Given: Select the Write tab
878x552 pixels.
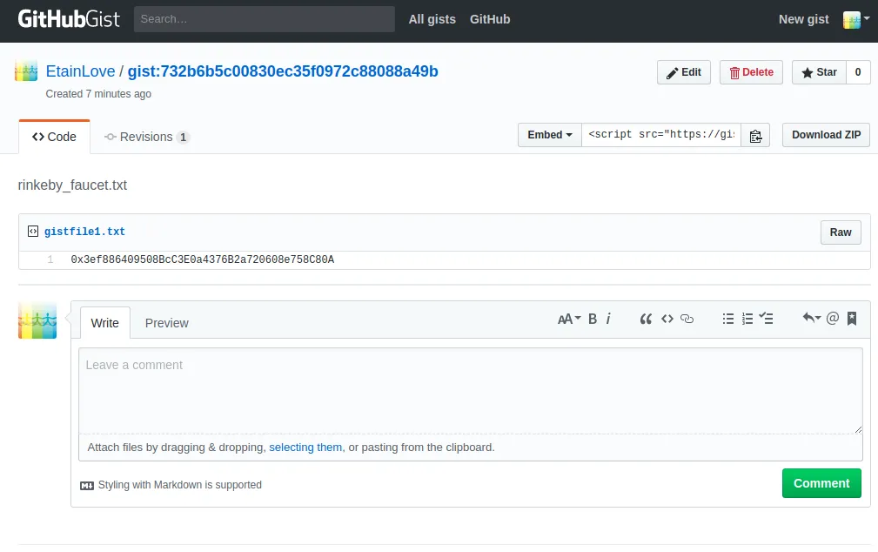Looking at the screenshot, I should click(x=105, y=323).
